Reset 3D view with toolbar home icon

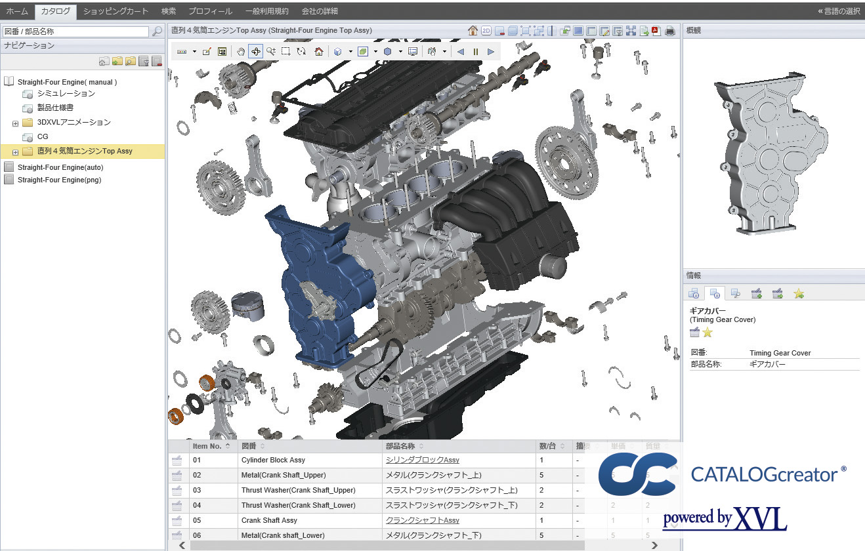[318, 52]
